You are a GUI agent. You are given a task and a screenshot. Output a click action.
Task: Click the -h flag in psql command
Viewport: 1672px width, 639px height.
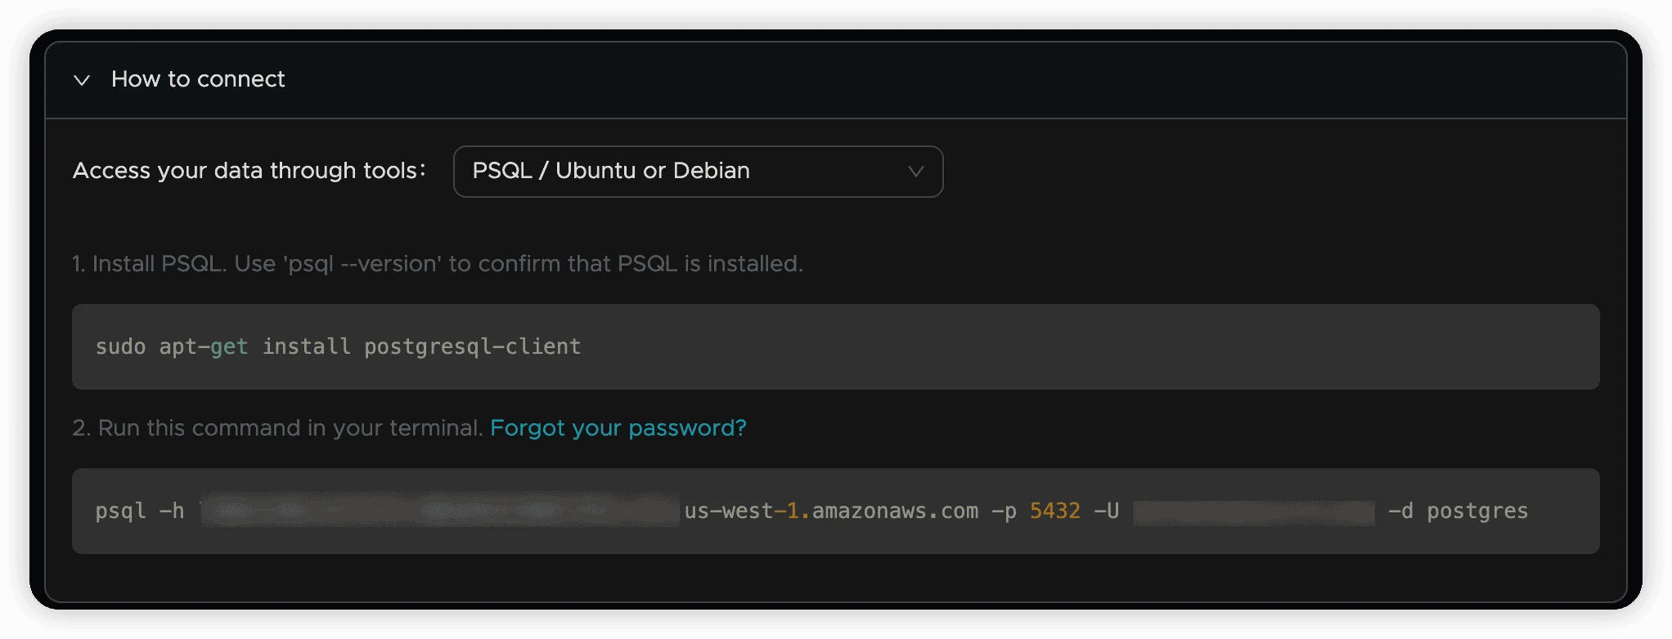click(171, 512)
